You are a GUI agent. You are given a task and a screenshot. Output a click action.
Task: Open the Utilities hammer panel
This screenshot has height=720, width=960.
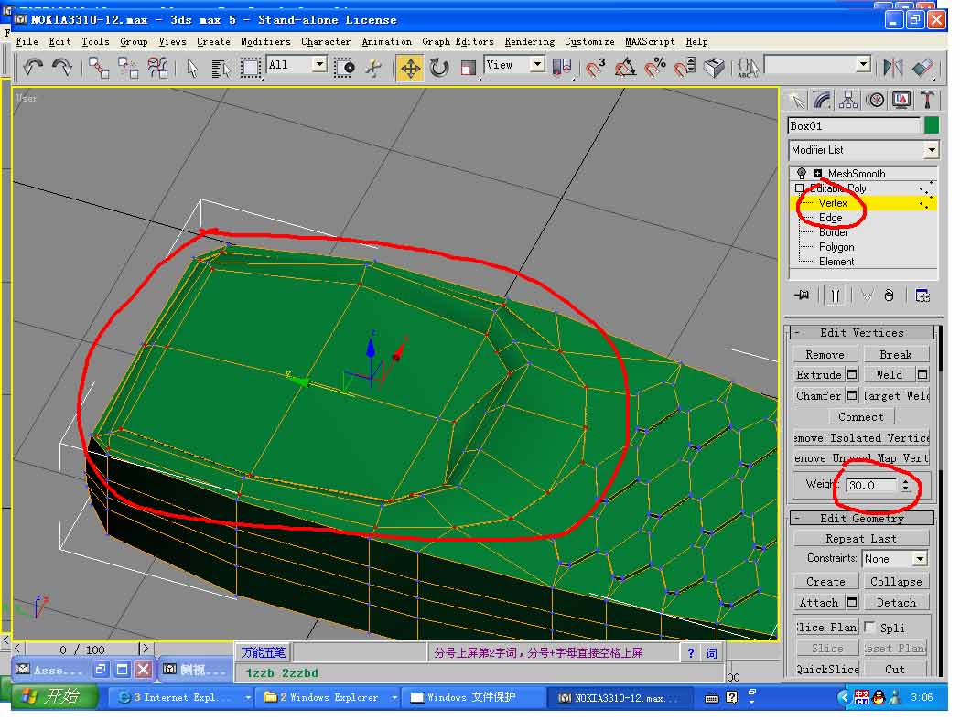pos(928,100)
